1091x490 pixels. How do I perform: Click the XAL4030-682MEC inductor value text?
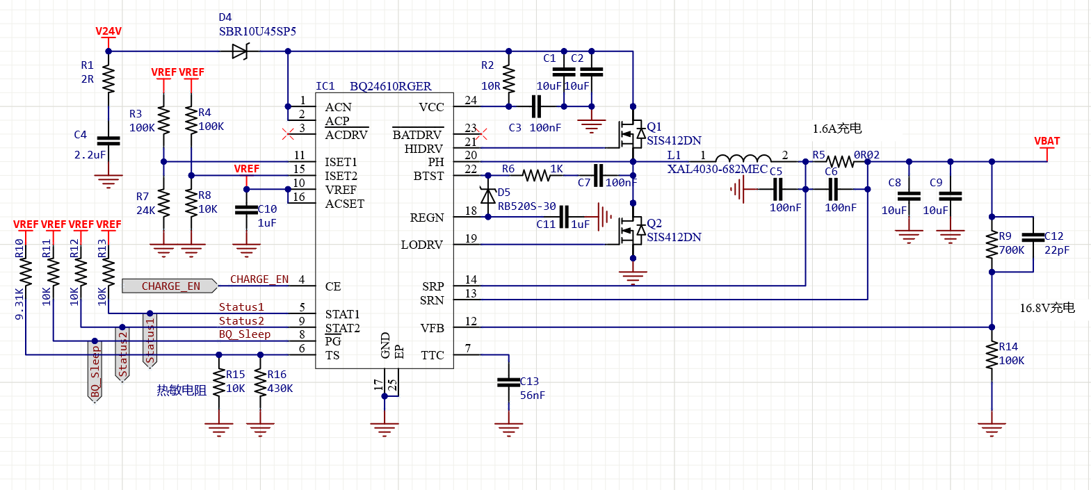tap(718, 169)
